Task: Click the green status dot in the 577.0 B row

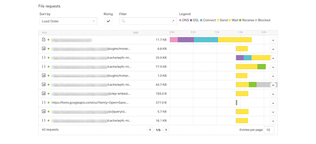Action: 49,103
